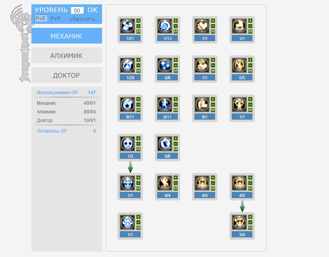Screen dimensions: 329x257
Task: Add a point to the 3/4 +MP skill
Action: pyautogui.click(x=250, y=217)
